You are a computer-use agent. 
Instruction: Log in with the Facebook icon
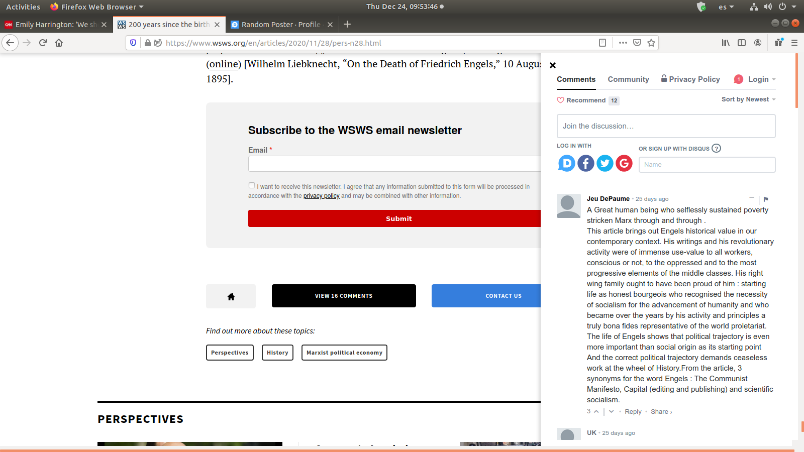(x=585, y=163)
